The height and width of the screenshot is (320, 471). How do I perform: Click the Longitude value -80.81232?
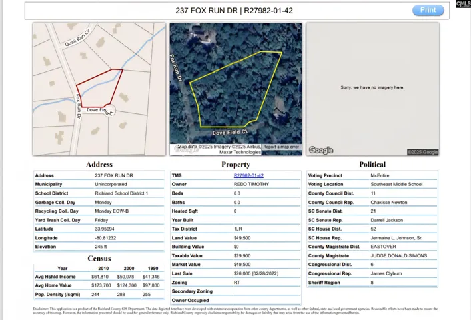coord(105,238)
